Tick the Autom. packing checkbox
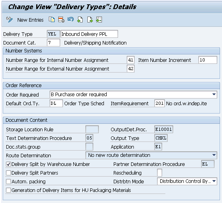This screenshot has height=203, width=222. [x=8, y=181]
